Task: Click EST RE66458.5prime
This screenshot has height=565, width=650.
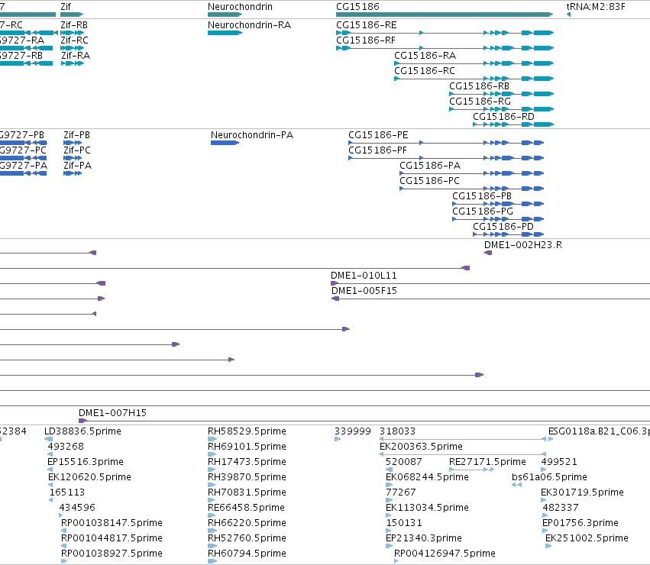Action: click(x=246, y=508)
